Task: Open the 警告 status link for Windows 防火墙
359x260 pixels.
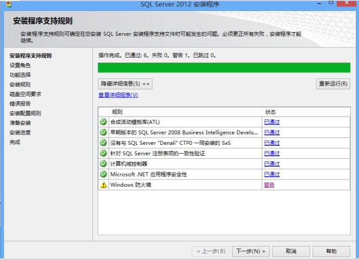Action: click(269, 185)
